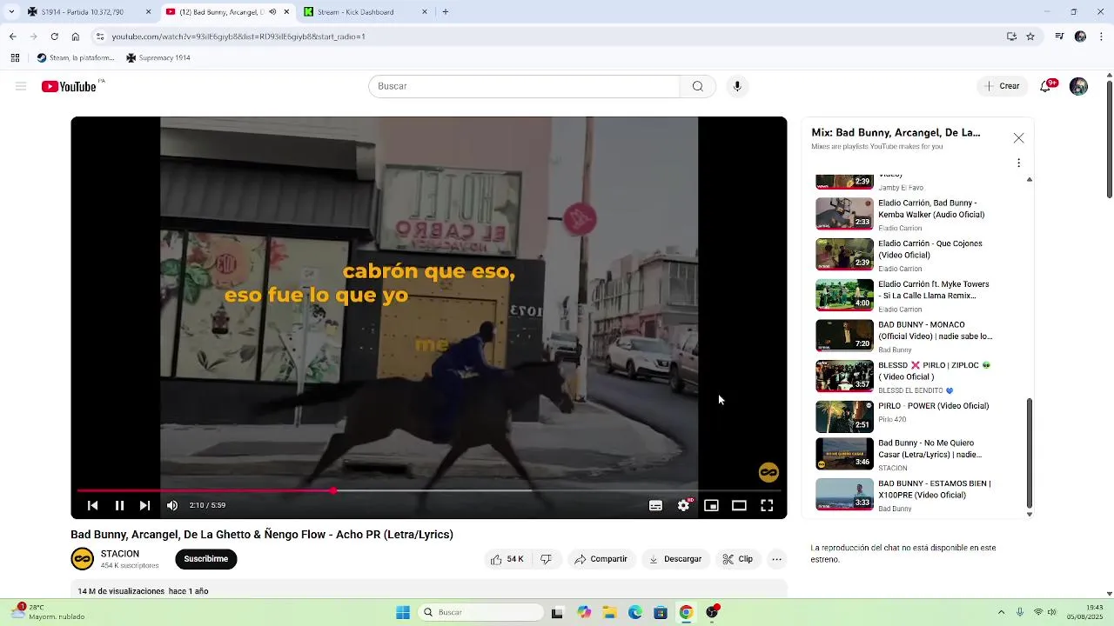Viewport: 1114px width, 626px height.
Task: Create a Clip of the video
Action: (x=738, y=559)
